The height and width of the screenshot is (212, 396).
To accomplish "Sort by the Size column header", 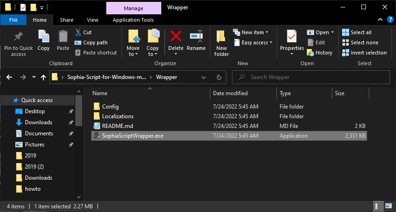I will pyautogui.click(x=340, y=93).
